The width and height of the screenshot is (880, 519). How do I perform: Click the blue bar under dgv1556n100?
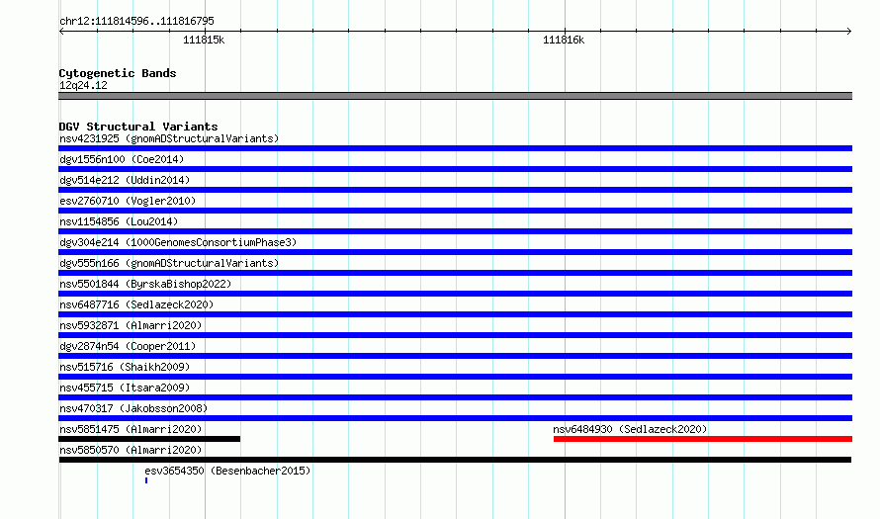pos(455,169)
